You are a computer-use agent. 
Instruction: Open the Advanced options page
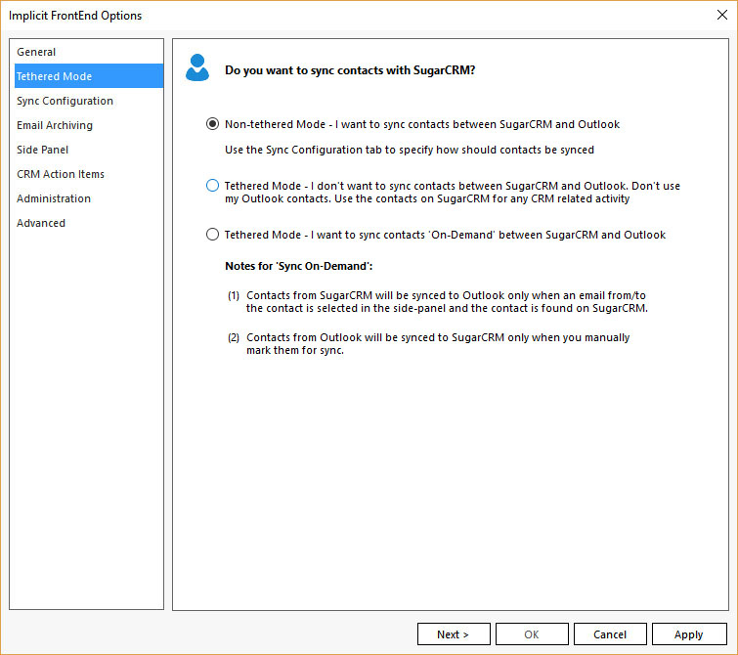(x=41, y=223)
